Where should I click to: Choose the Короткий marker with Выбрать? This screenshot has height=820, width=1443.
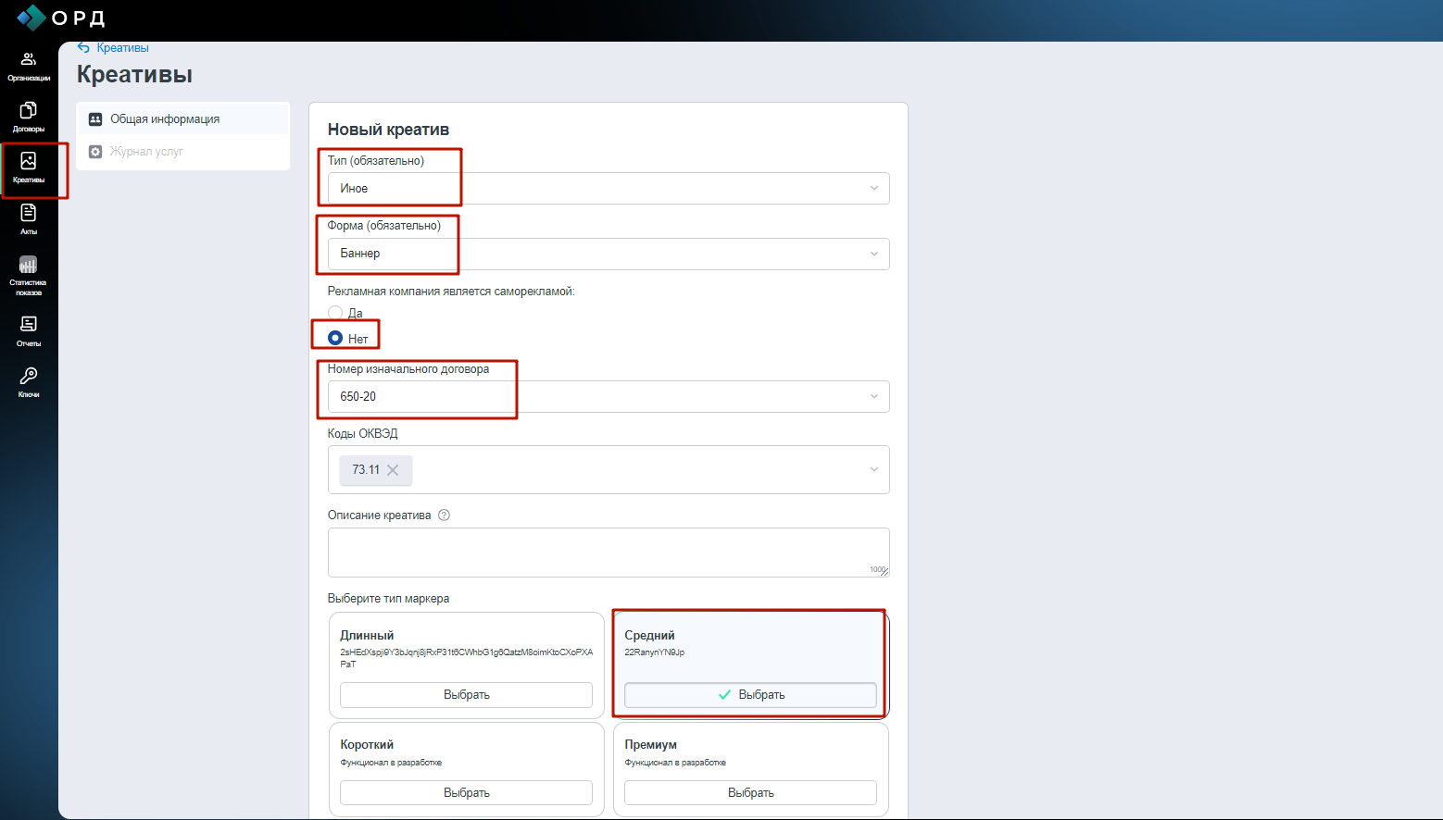click(x=466, y=793)
